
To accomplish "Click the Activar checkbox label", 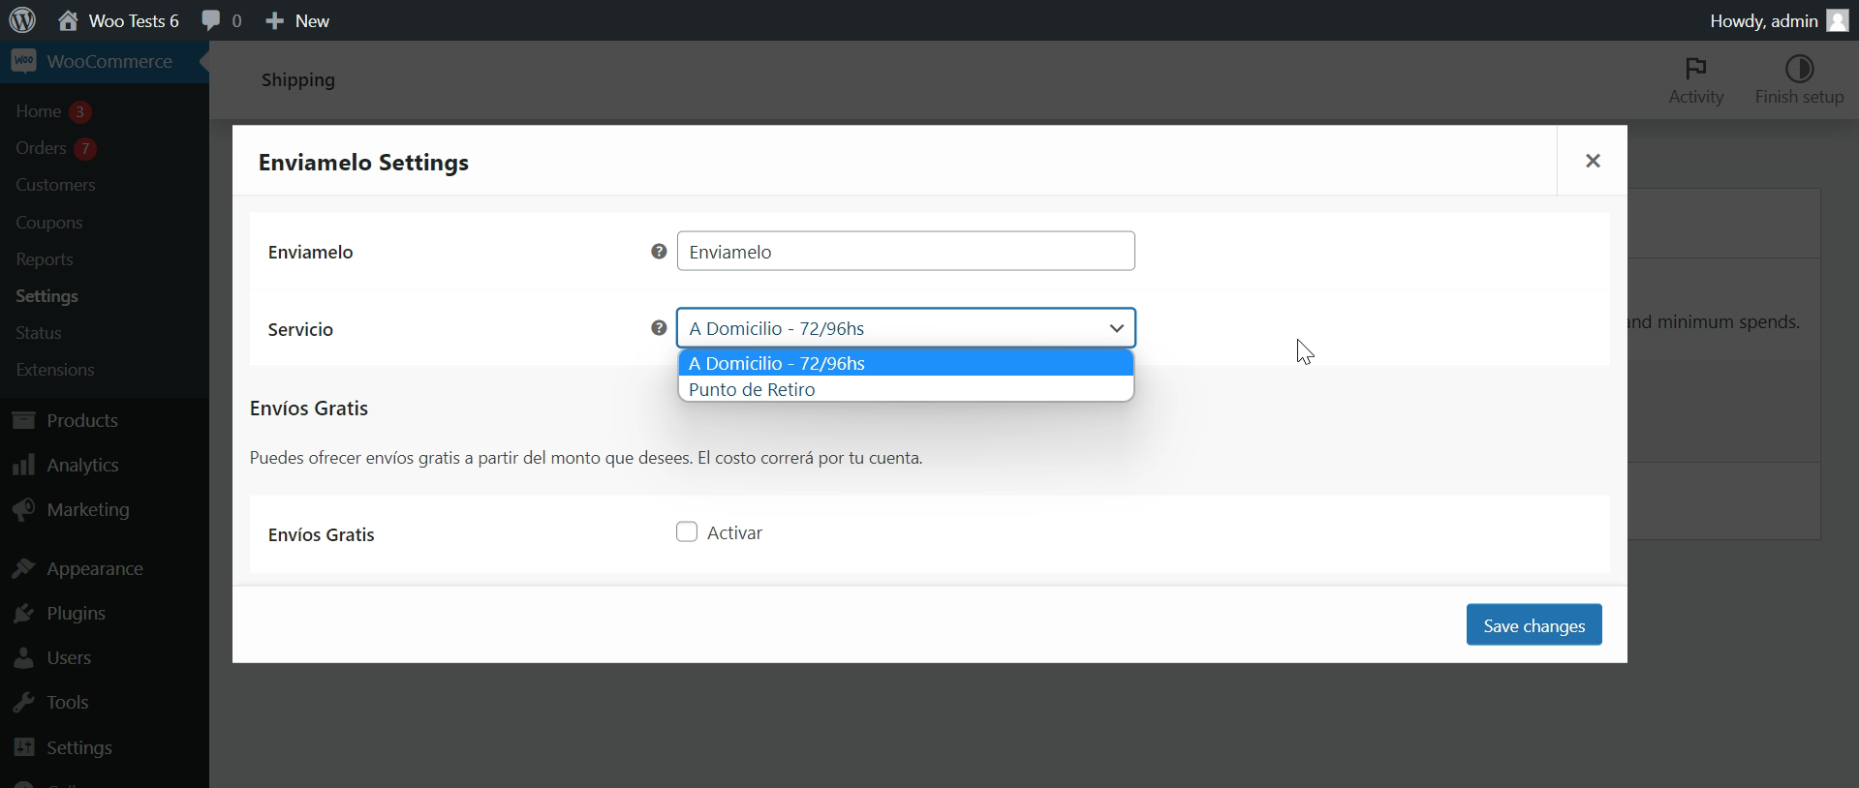I will 734,532.
